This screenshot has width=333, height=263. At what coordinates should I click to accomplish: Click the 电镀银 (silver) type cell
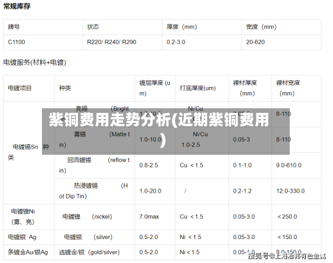click(x=88, y=237)
